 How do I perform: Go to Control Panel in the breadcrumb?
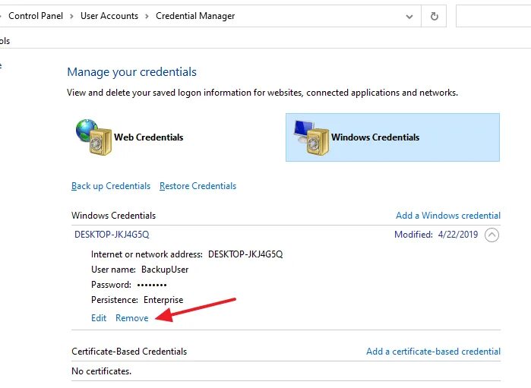tap(36, 16)
